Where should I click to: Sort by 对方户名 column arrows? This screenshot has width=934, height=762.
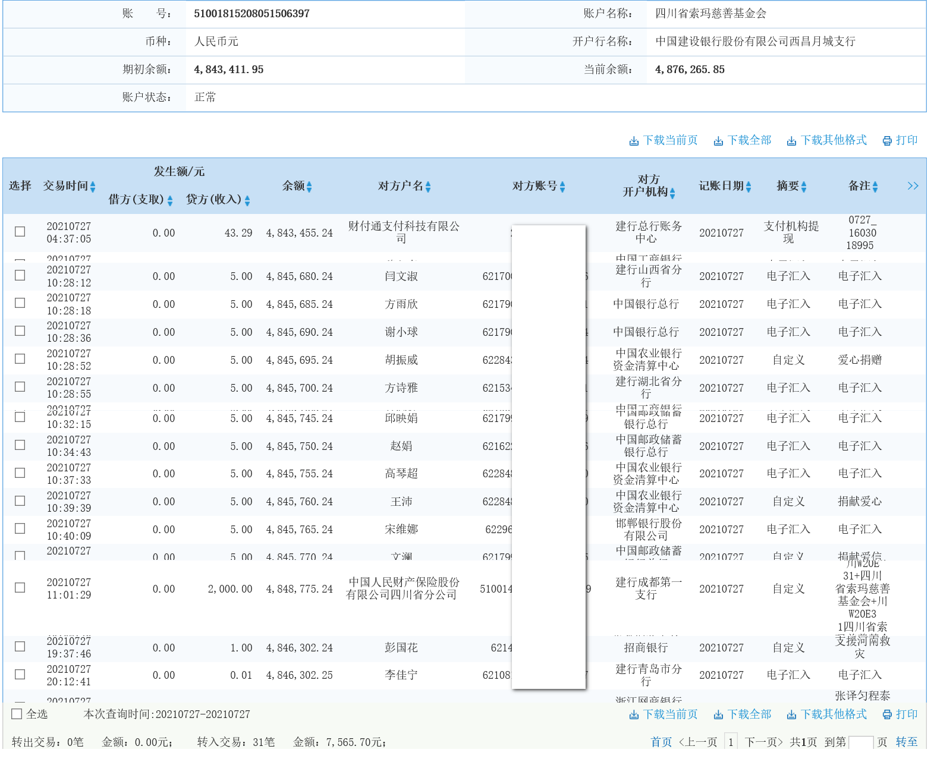428,187
